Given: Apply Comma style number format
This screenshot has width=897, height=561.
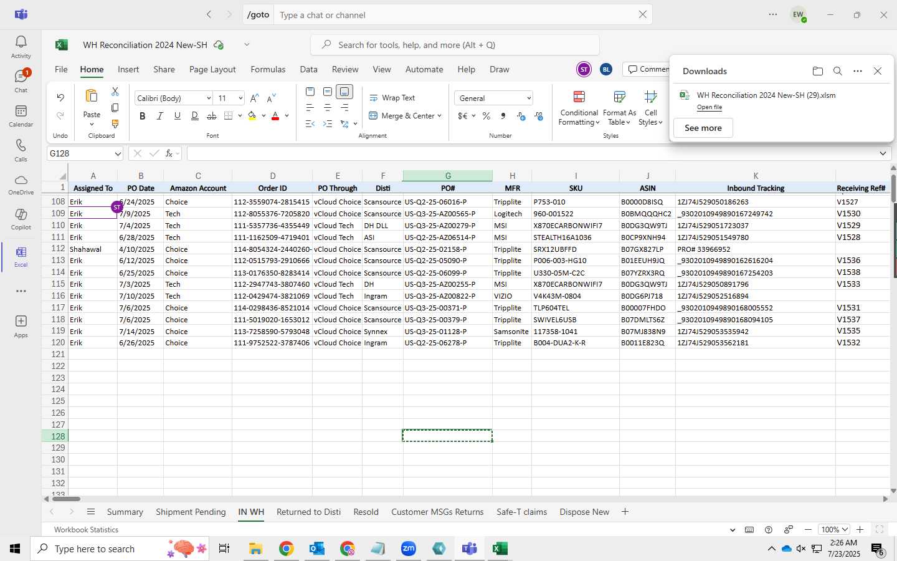Looking at the screenshot, I should tap(503, 116).
